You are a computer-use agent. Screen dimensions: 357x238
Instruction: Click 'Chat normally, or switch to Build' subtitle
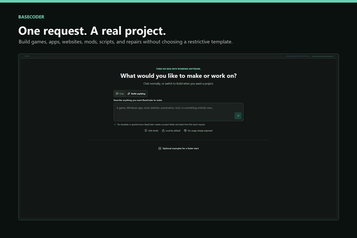tap(178, 84)
